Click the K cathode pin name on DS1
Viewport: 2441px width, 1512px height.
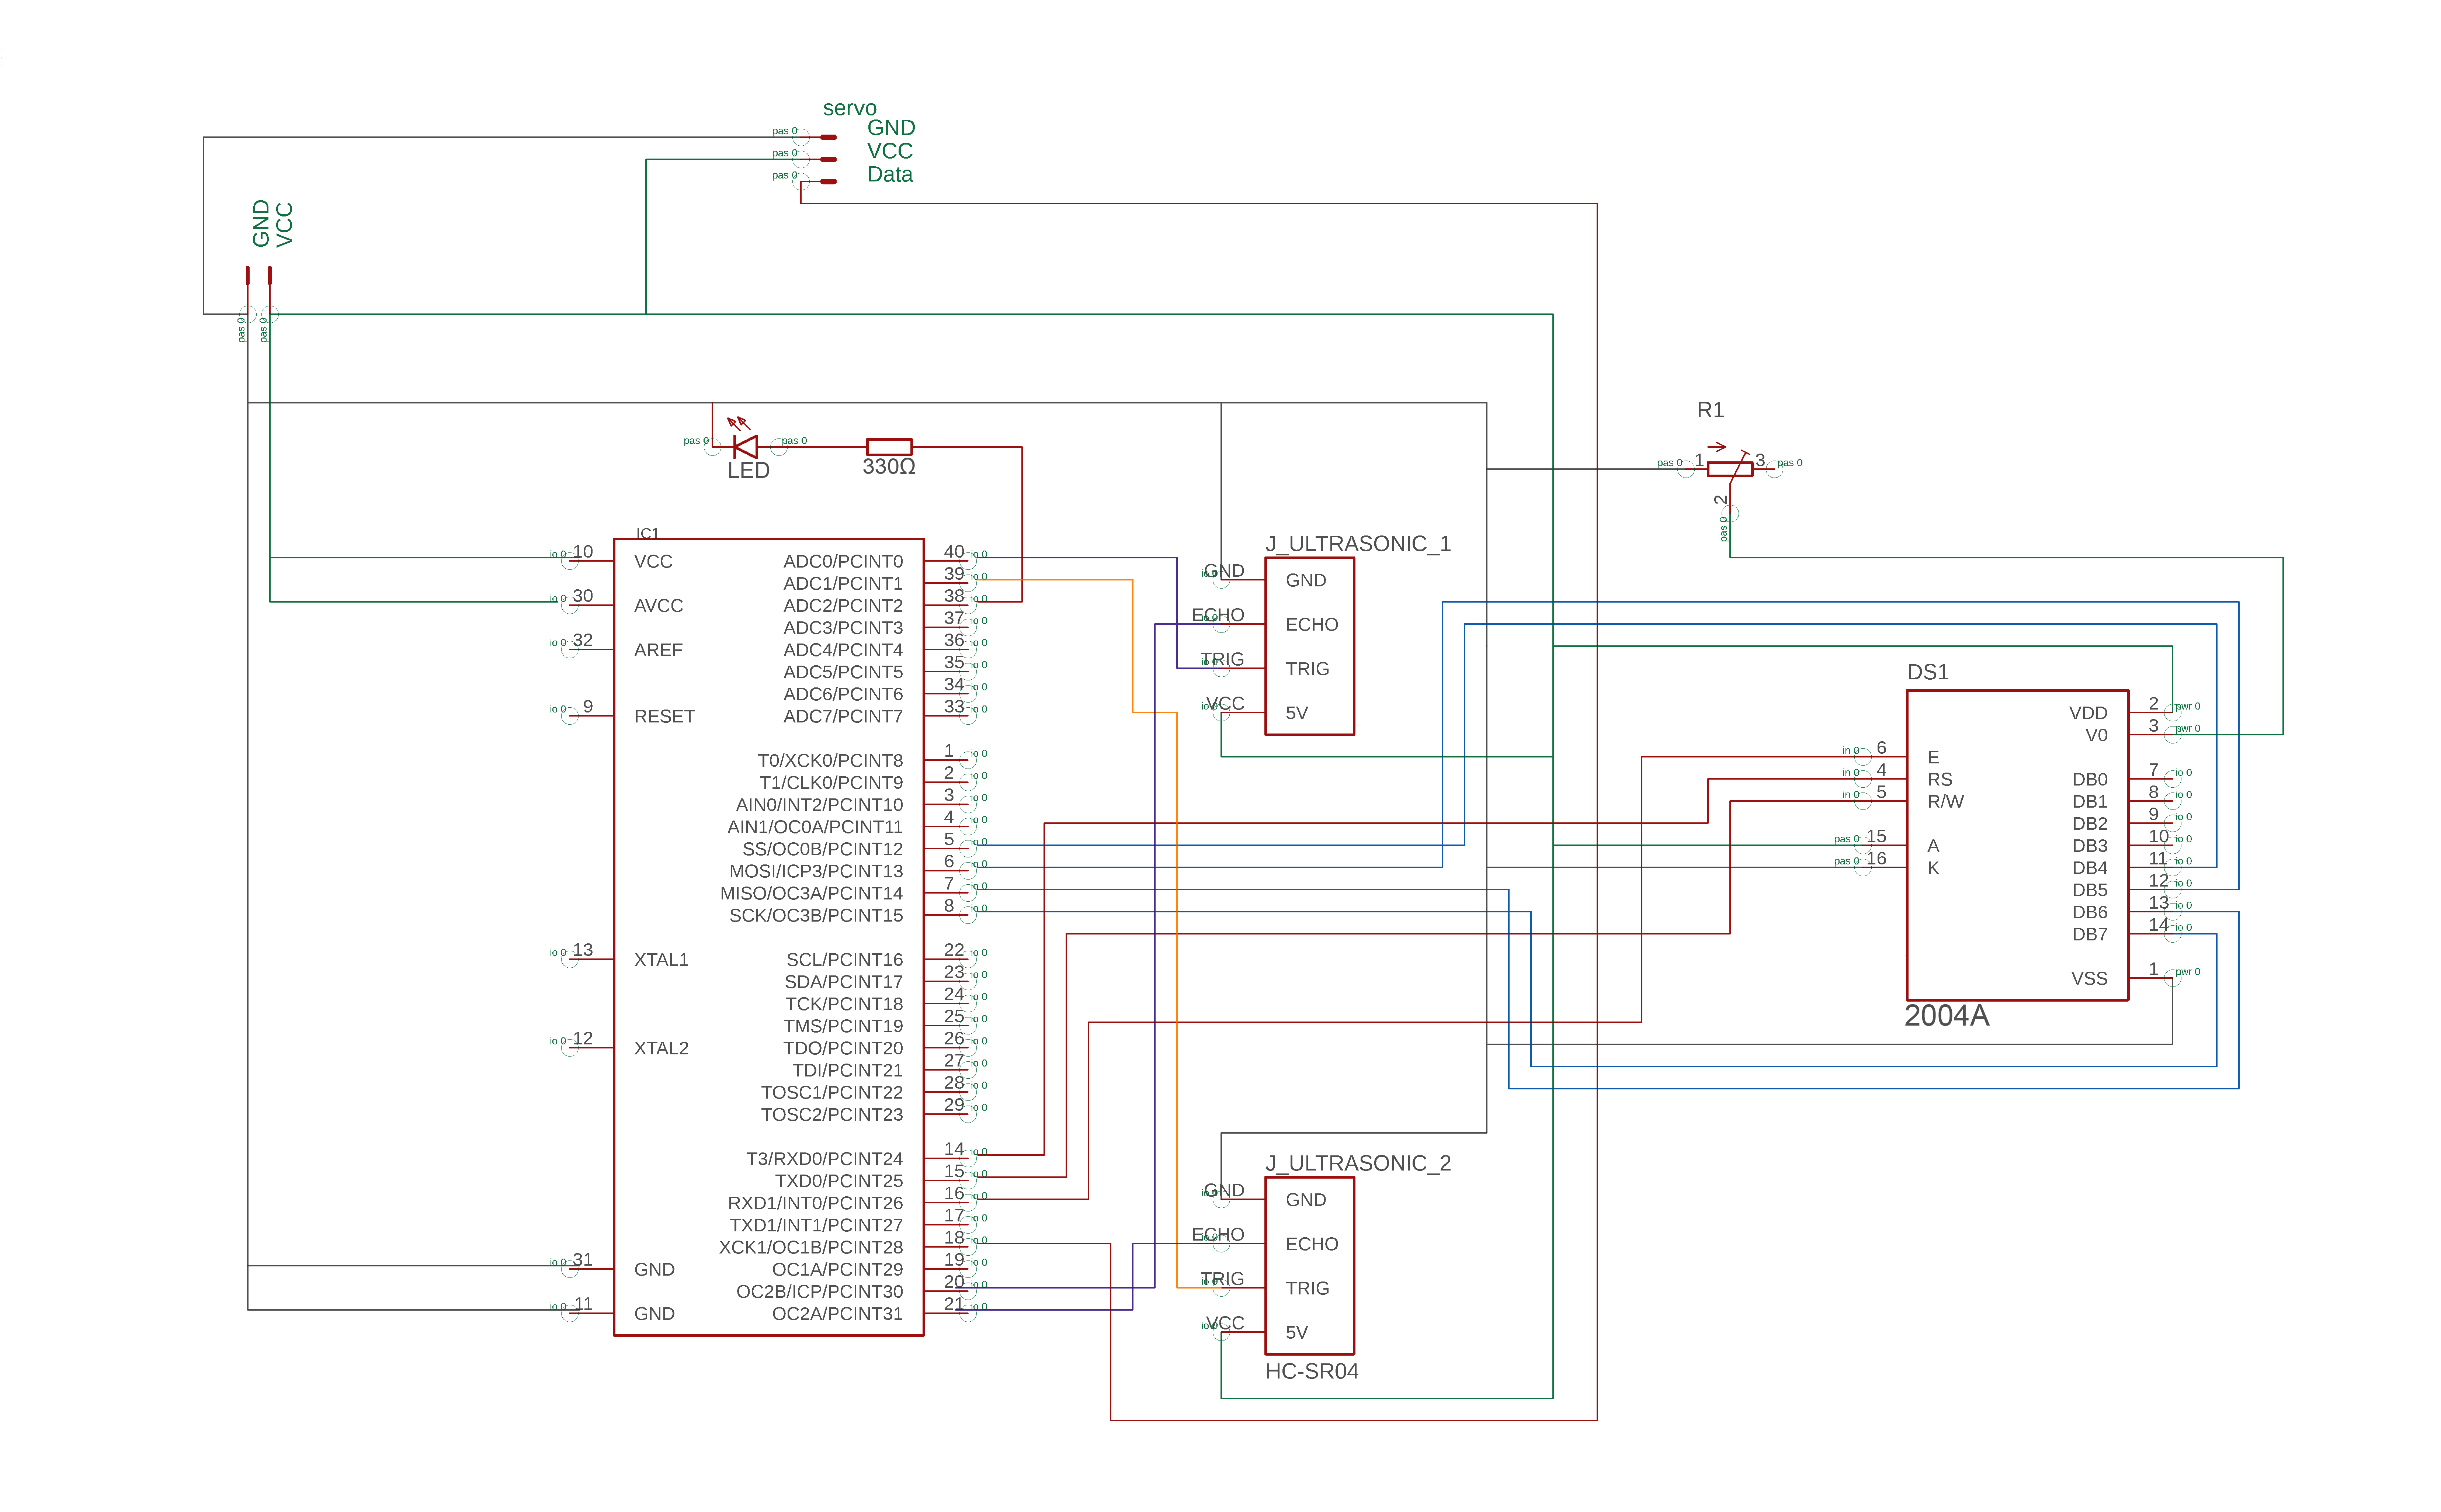click(1933, 868)
